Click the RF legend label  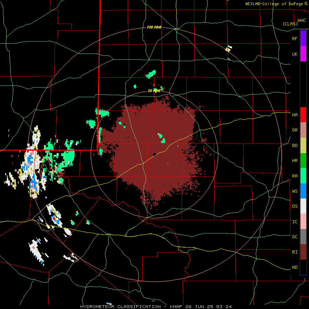(x=295, y=38)
